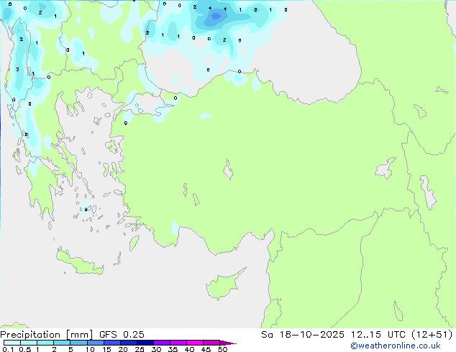Viewport: 456px width, 352px height.
Task: Click the 'Sa 18-10-2025' date text
Action: 303,335
